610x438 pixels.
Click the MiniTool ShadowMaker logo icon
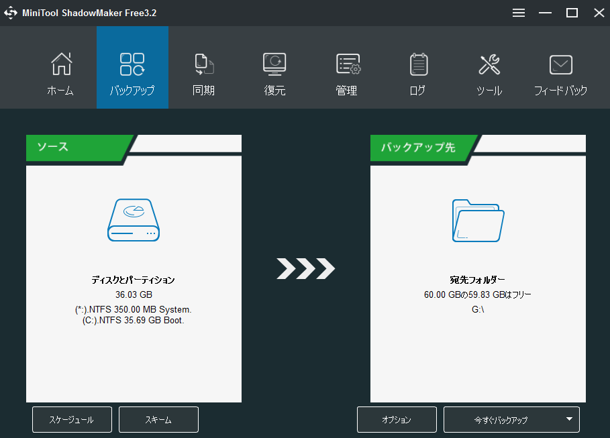[11, 12]
